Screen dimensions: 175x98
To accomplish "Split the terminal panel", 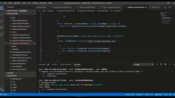I will coord(161,65).
